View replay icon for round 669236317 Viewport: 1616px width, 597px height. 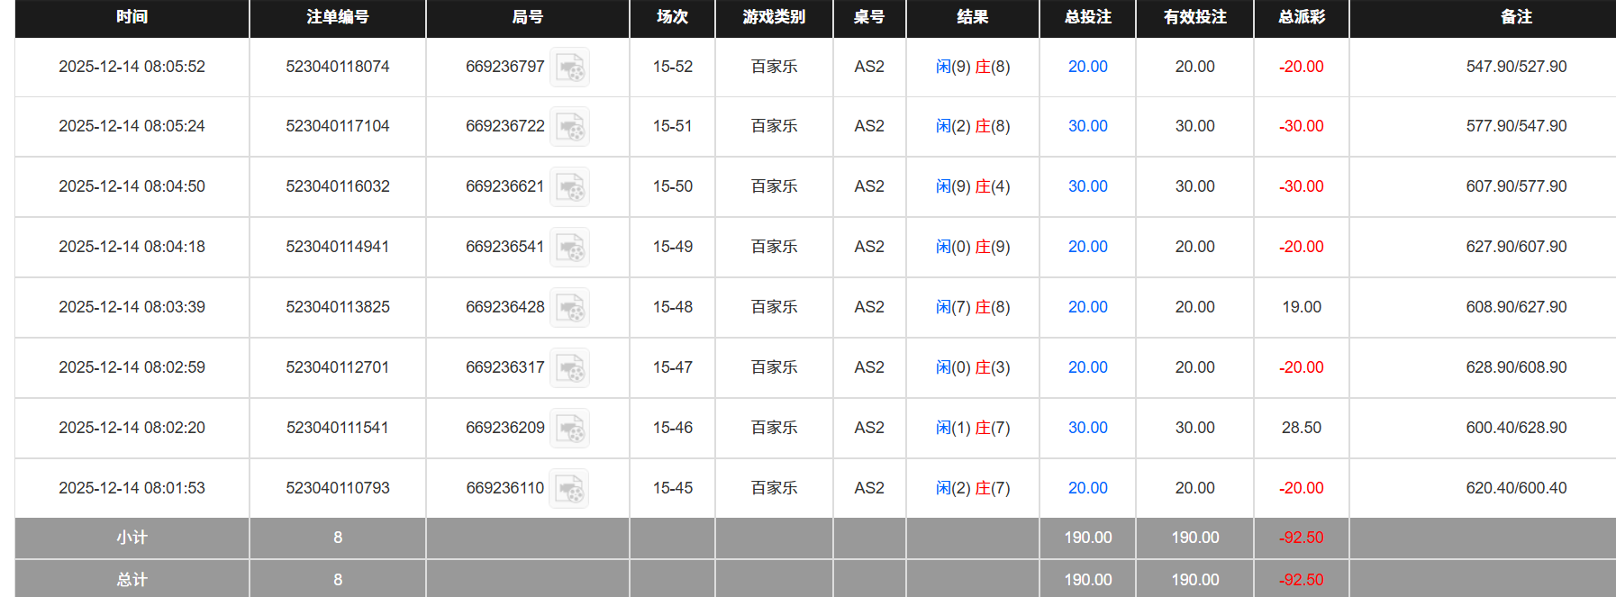(569, 368)
